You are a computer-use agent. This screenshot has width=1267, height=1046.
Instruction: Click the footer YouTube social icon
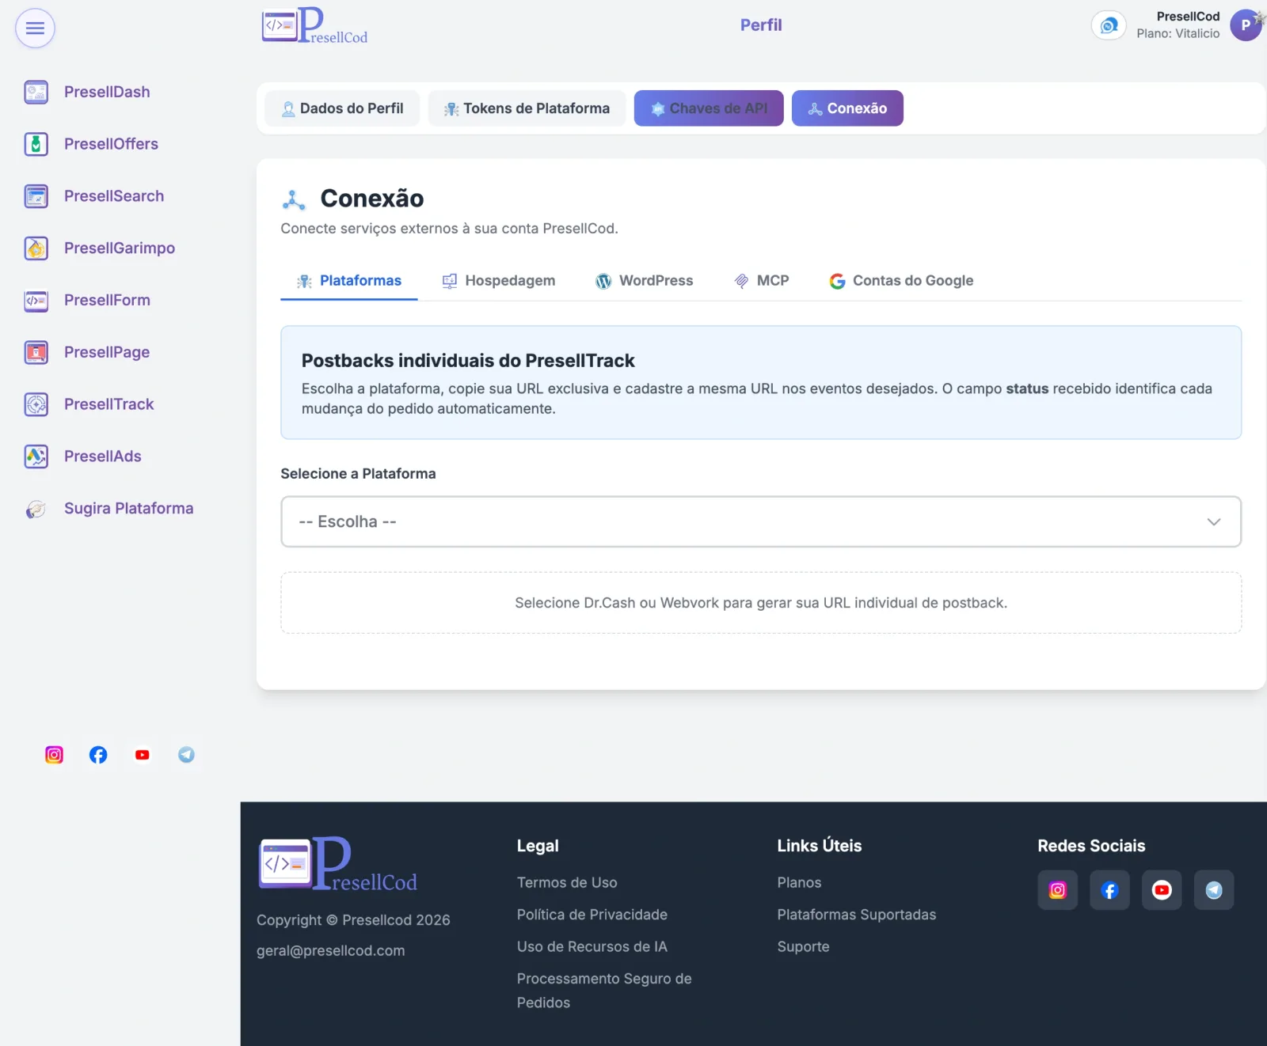(1162, 890)
